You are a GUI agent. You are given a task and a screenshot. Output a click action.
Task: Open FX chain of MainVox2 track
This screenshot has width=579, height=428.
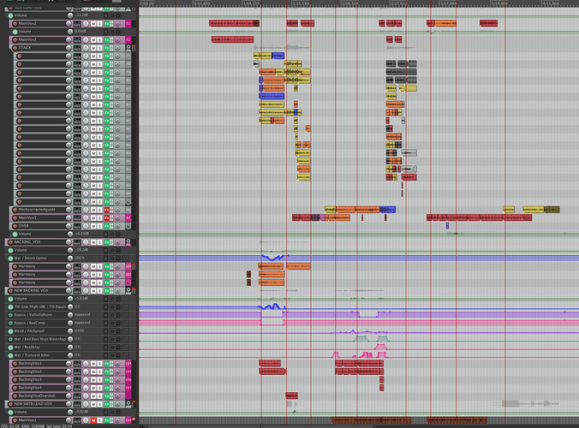[x=106, y=24]
